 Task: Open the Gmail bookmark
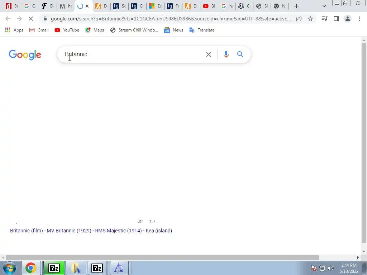39,30
